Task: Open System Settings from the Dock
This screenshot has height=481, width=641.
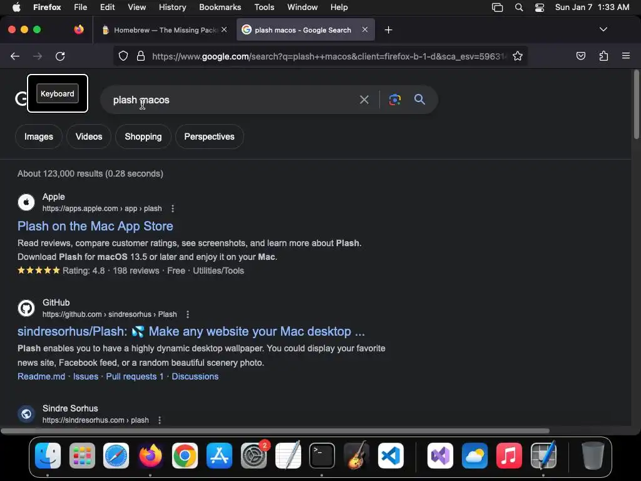Action: click(x=254, y=456)
